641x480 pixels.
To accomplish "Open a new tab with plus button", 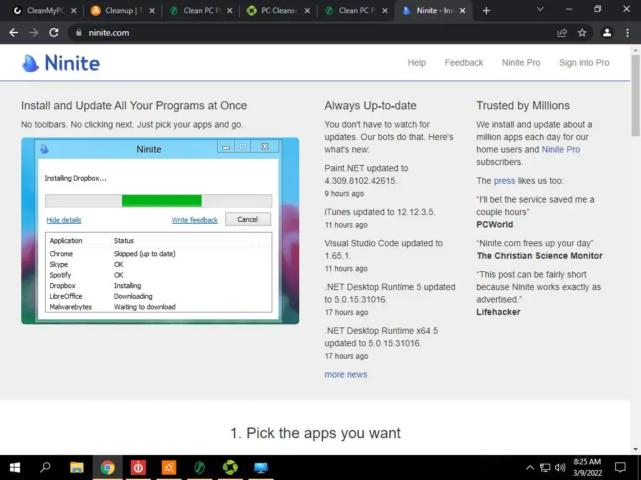I will click(x=486, y=11).
